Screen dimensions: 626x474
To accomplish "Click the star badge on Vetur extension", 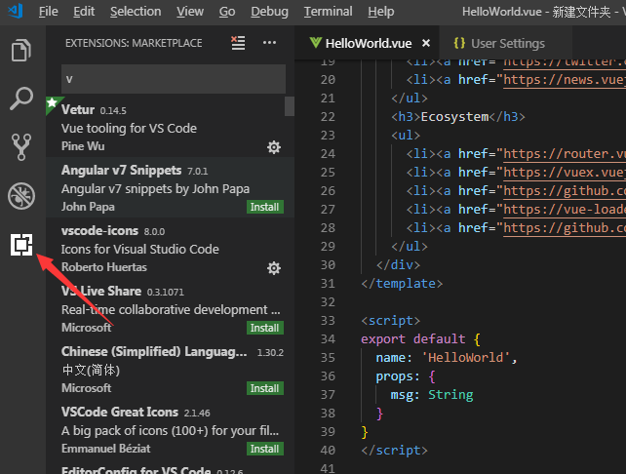I will click(x=52, y=103).
